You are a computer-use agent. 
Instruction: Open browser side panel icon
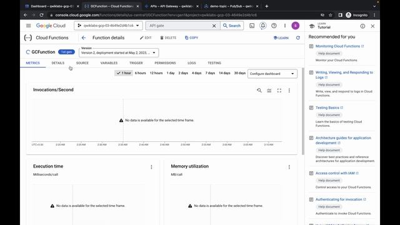tap(340, 15)
